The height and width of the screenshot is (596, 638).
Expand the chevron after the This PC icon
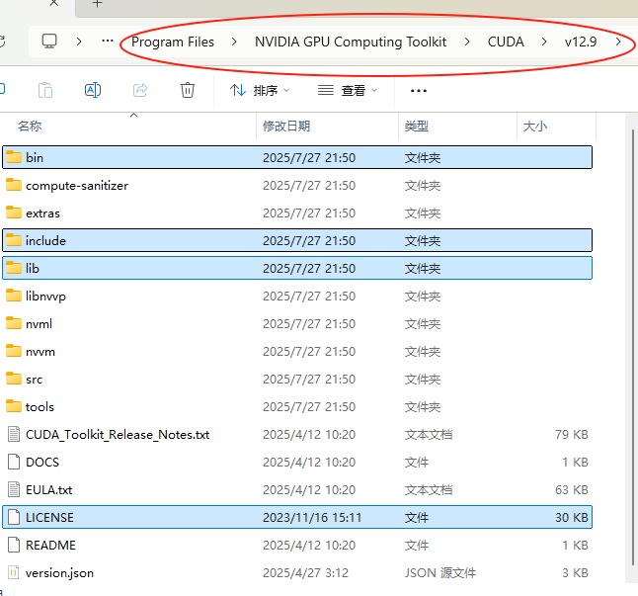tap(79, 42)
